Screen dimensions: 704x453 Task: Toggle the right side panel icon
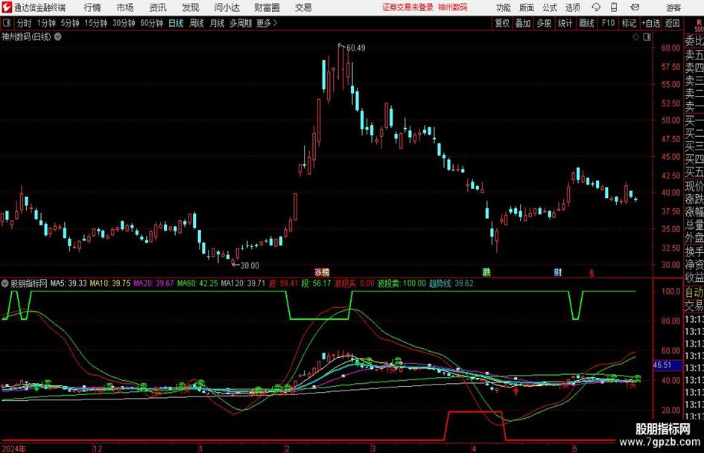tap(647, 37)
